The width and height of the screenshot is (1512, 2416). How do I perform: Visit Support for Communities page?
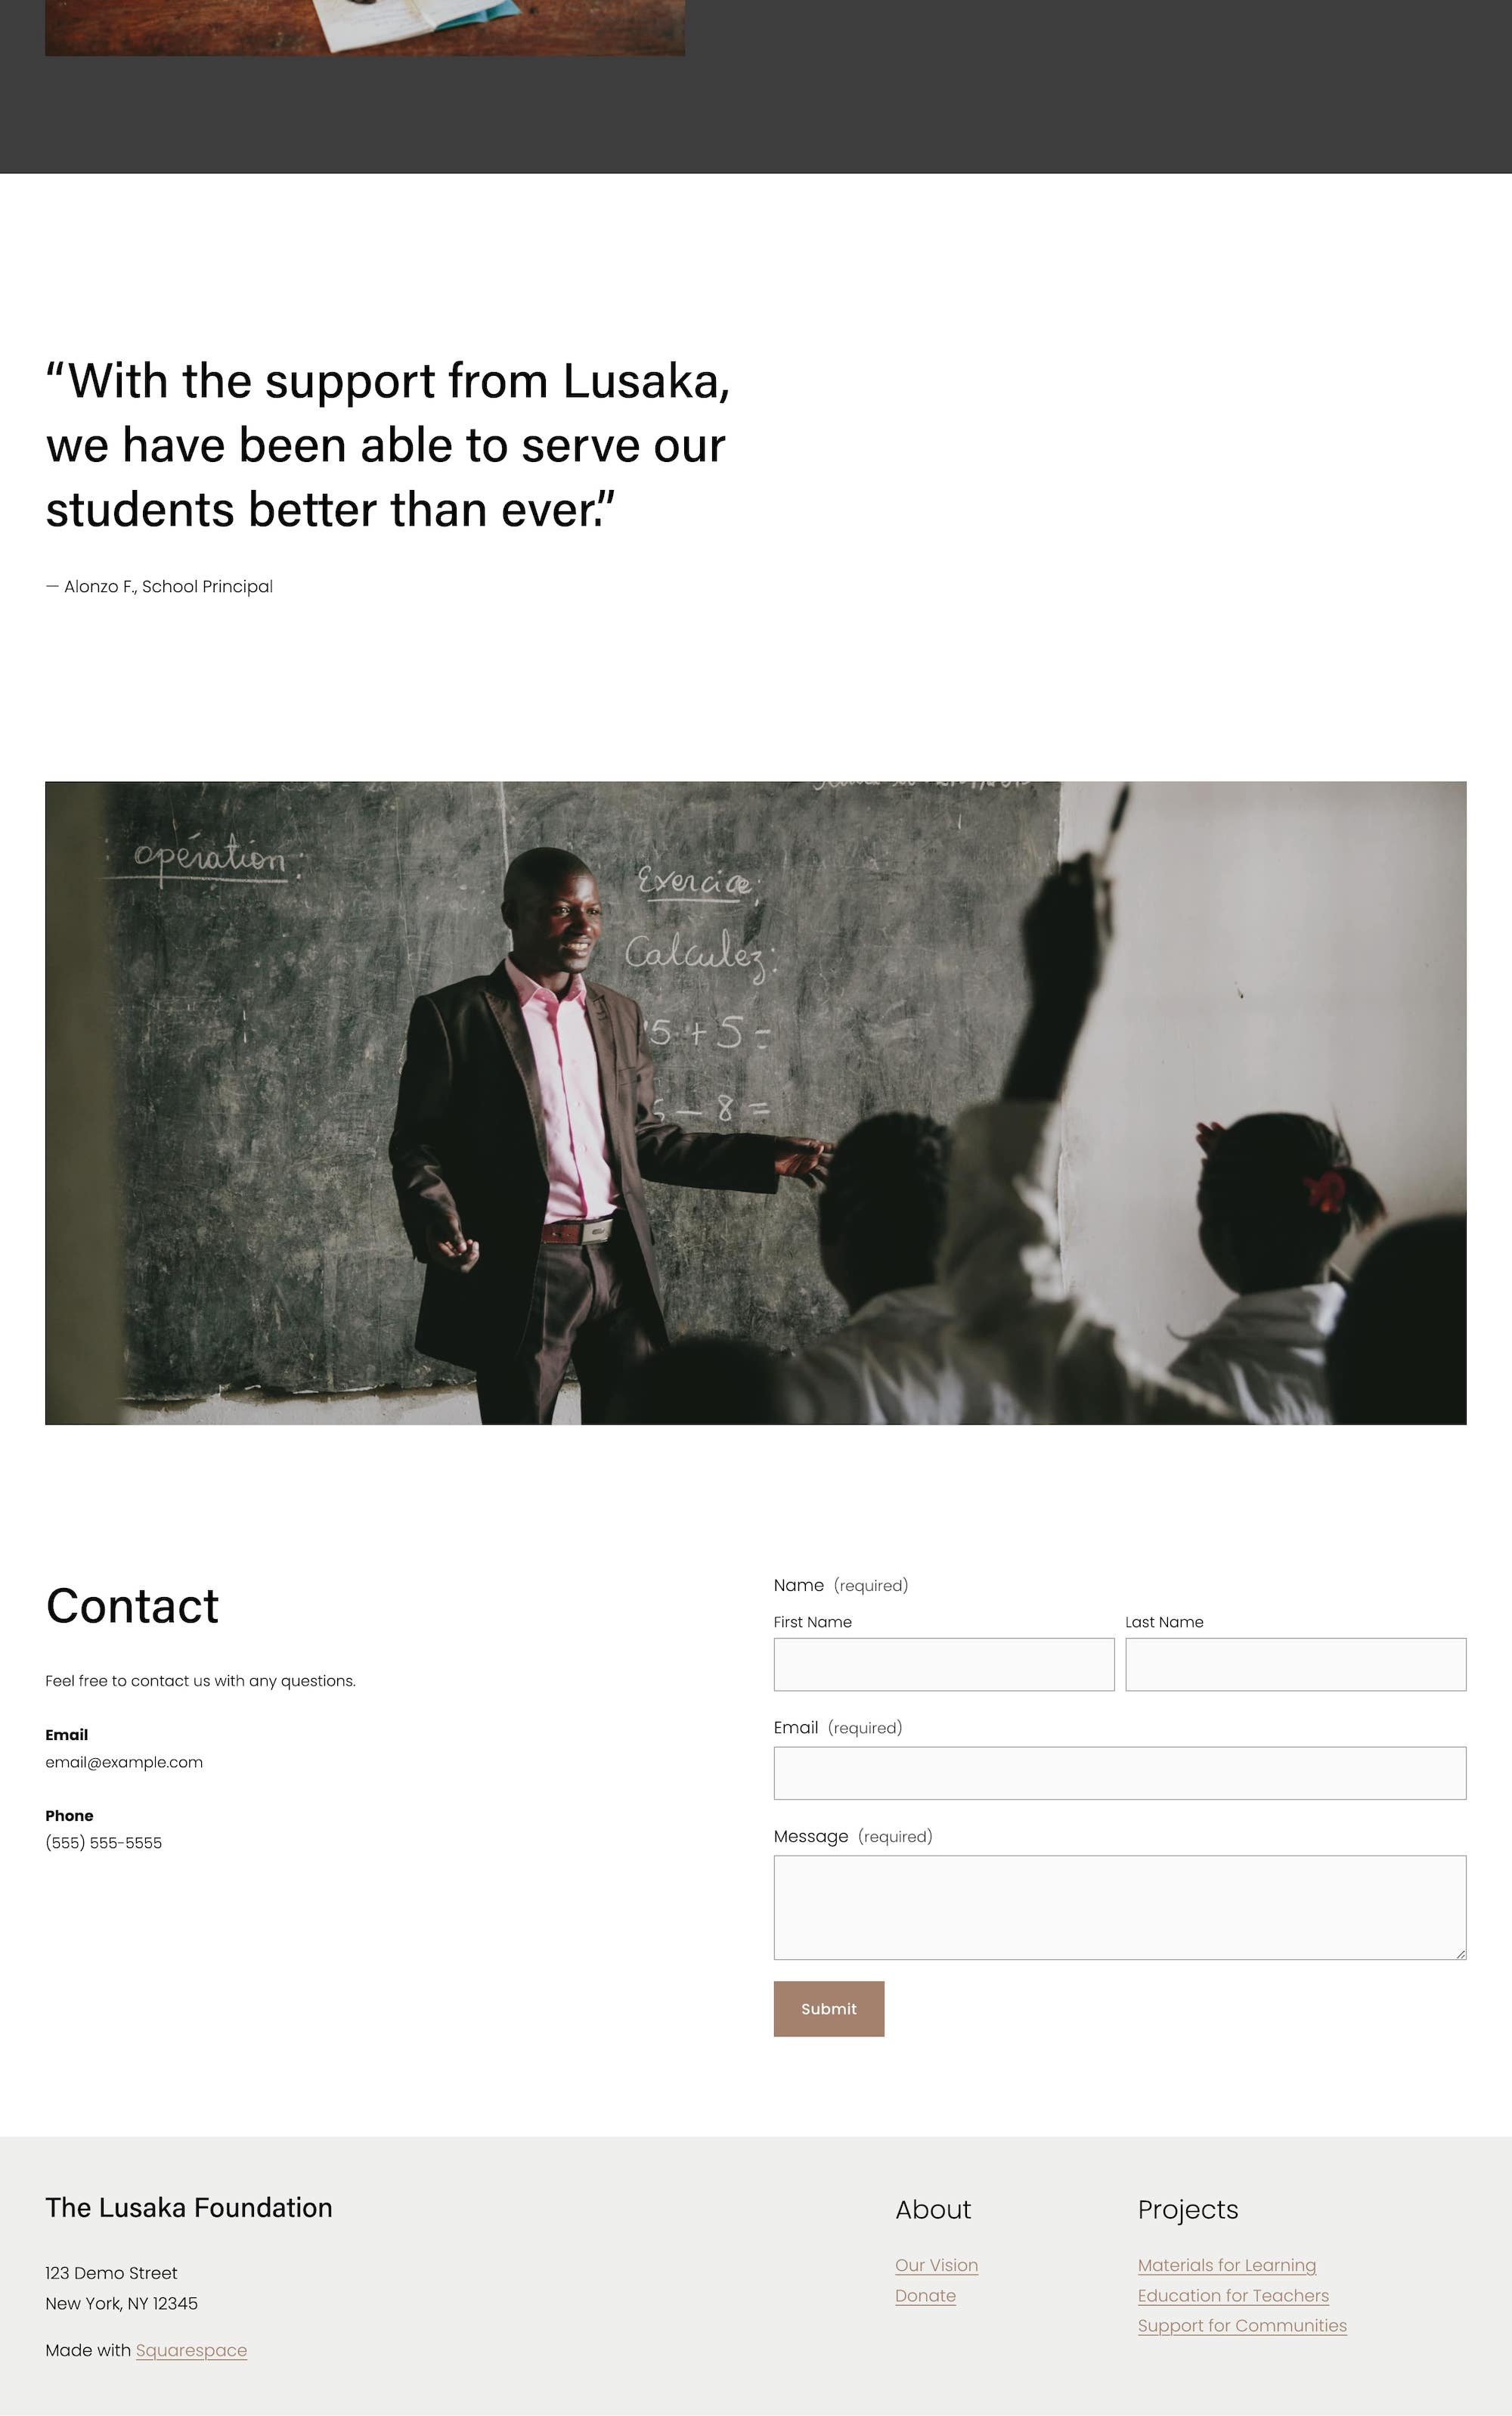coord(1242,2325)
